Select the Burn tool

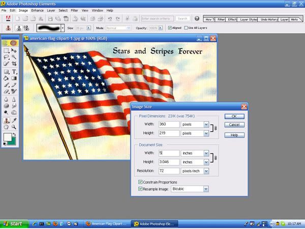[x=14, y=112]
